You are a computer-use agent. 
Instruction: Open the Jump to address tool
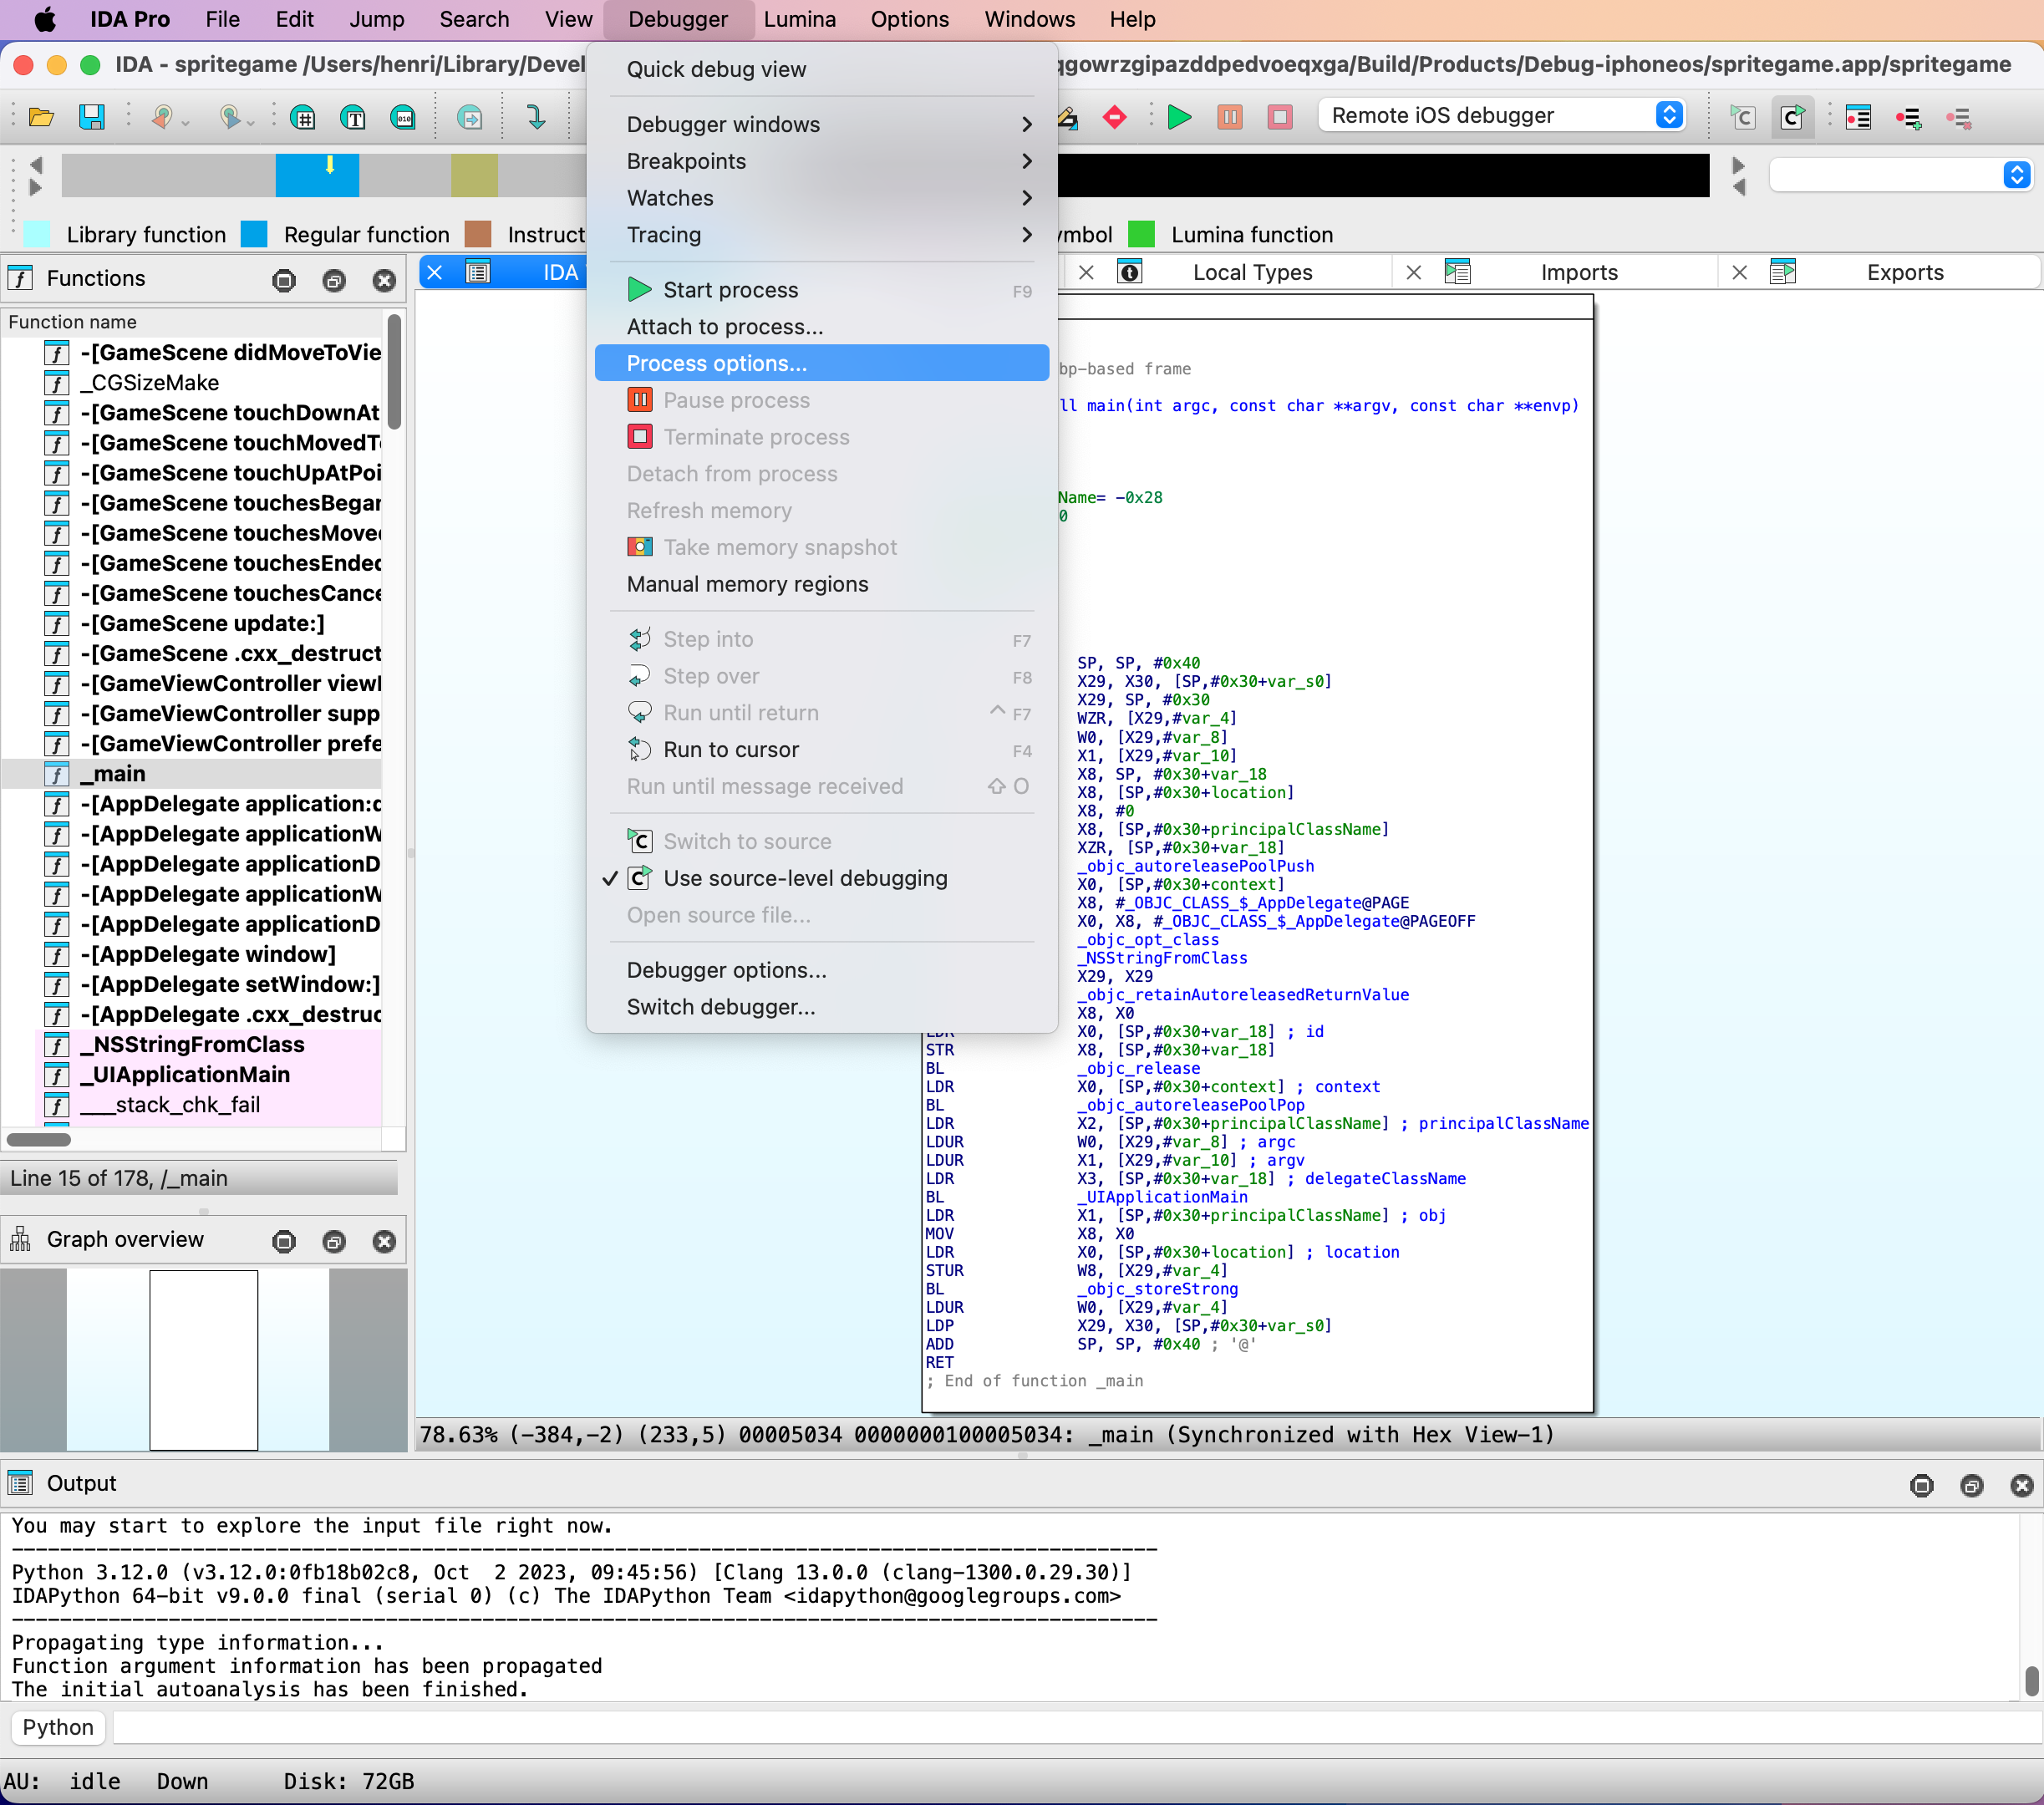point(303,116)
